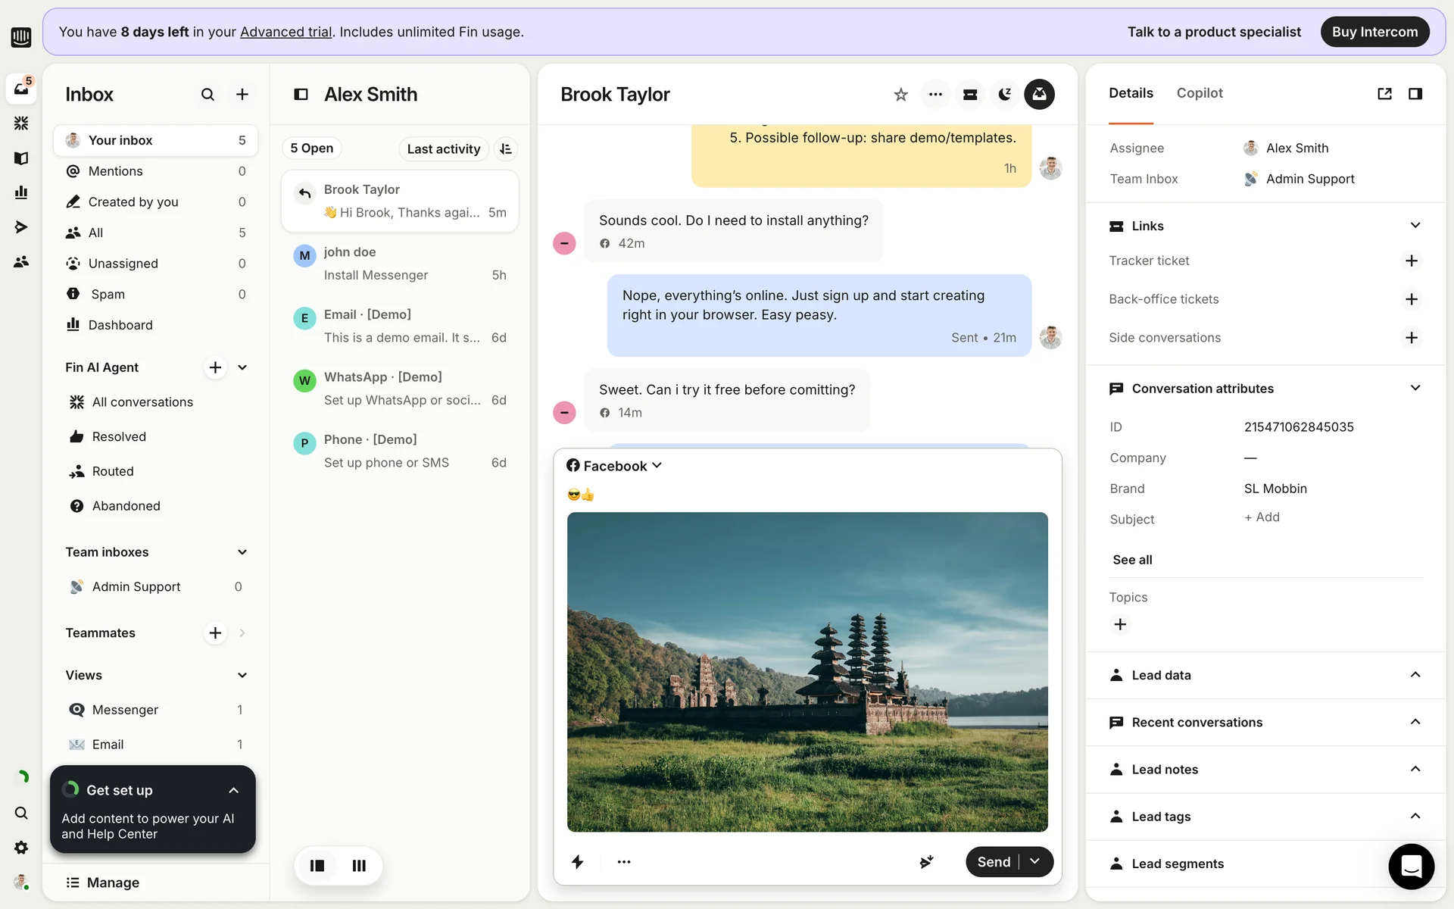
Task: Open Intercom Messenger chat bubble
Action: 1411,866
